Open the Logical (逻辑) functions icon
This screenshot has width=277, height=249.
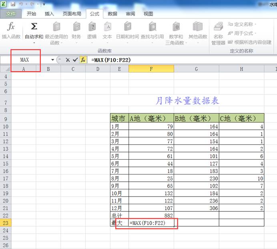[x=92, y=27]
